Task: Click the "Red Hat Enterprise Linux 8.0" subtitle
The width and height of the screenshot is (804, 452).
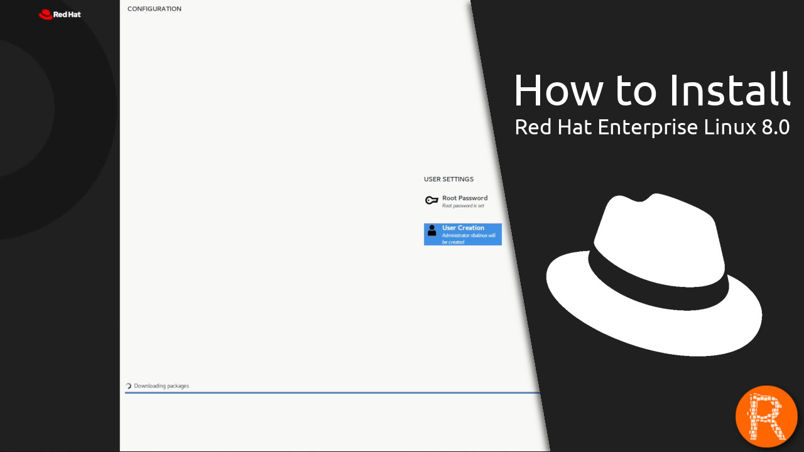Action: coord(652,127)
